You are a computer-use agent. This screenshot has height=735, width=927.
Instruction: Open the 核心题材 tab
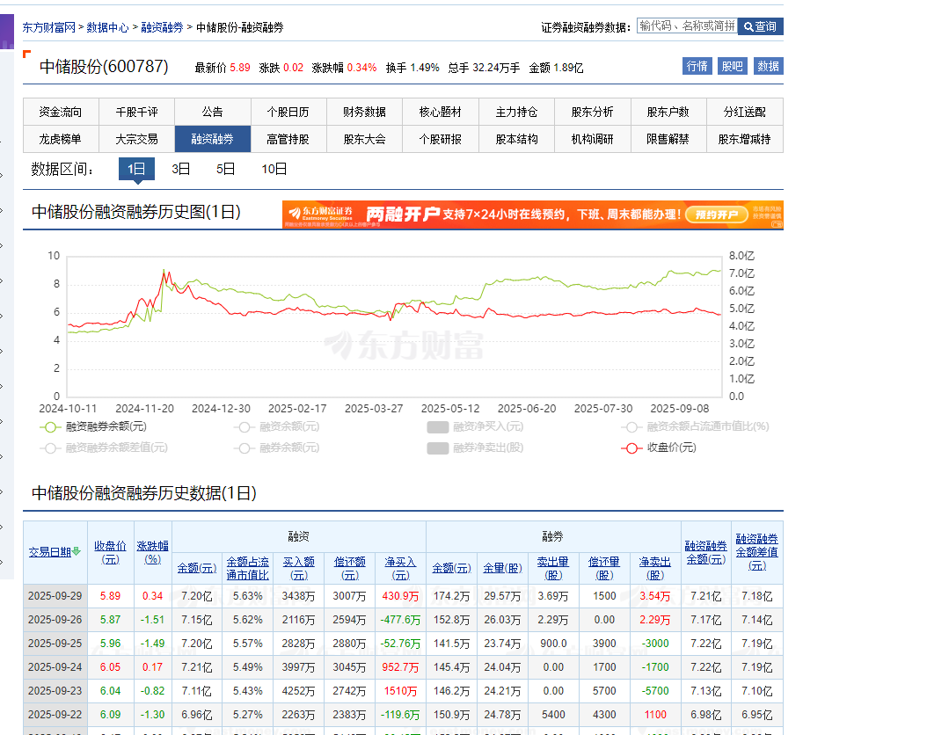click(x=441, y=112)
